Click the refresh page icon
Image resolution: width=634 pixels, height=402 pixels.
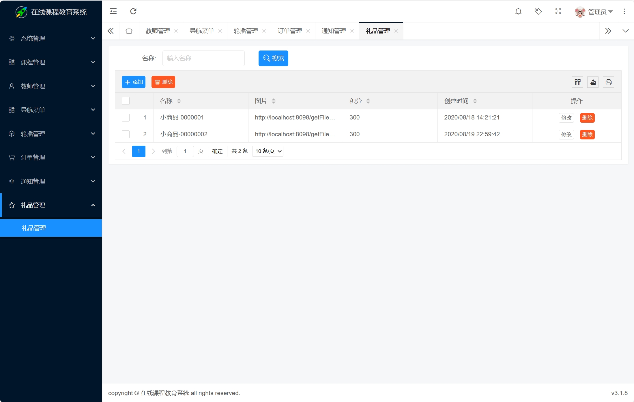click(133, 12)
